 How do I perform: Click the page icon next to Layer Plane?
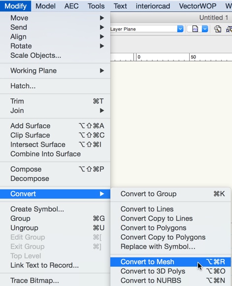pyautogui.click(x=195, y=29)
